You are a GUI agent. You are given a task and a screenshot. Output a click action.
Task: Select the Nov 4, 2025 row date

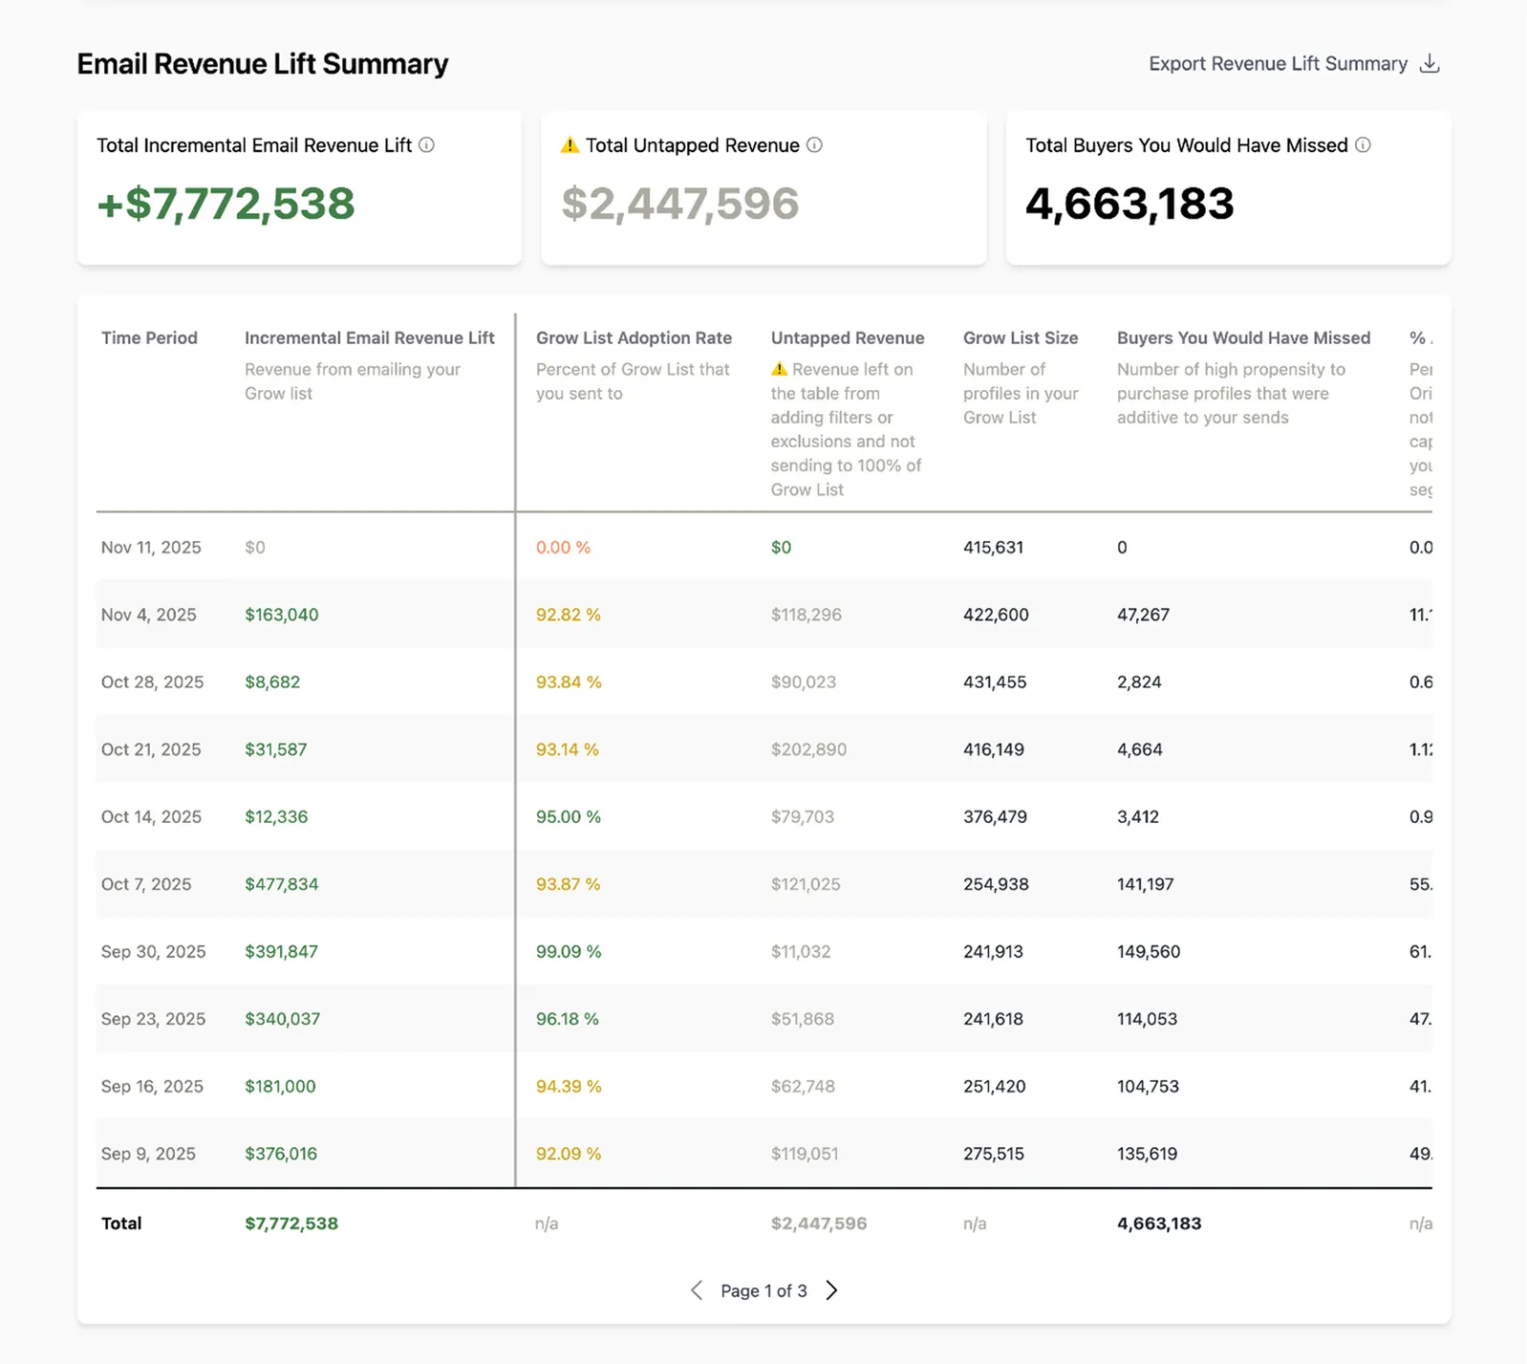149,615
